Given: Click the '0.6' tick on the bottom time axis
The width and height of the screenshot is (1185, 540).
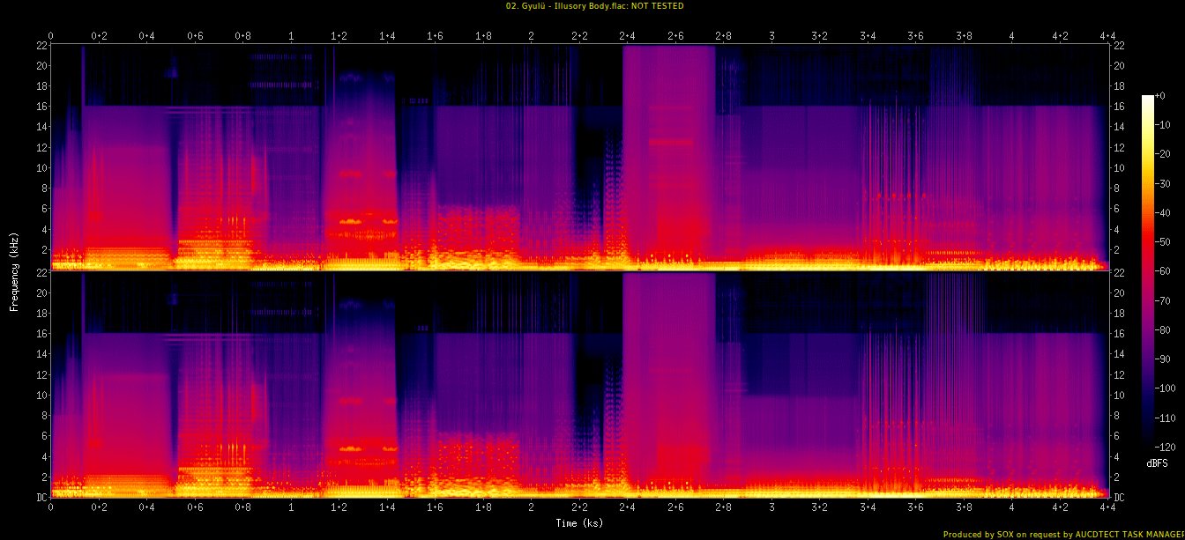Looking at the screenshot, I should pos(195,508).
